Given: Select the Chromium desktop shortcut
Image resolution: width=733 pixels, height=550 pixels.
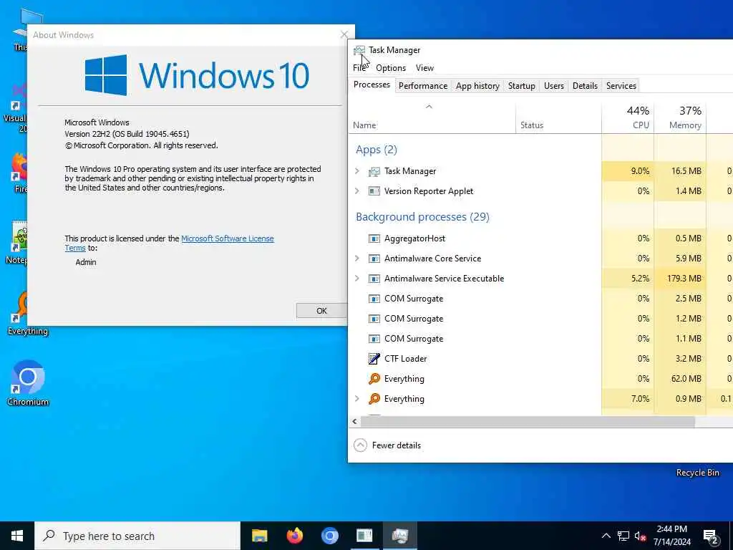Looking at the screenshot, I should 28,382.
